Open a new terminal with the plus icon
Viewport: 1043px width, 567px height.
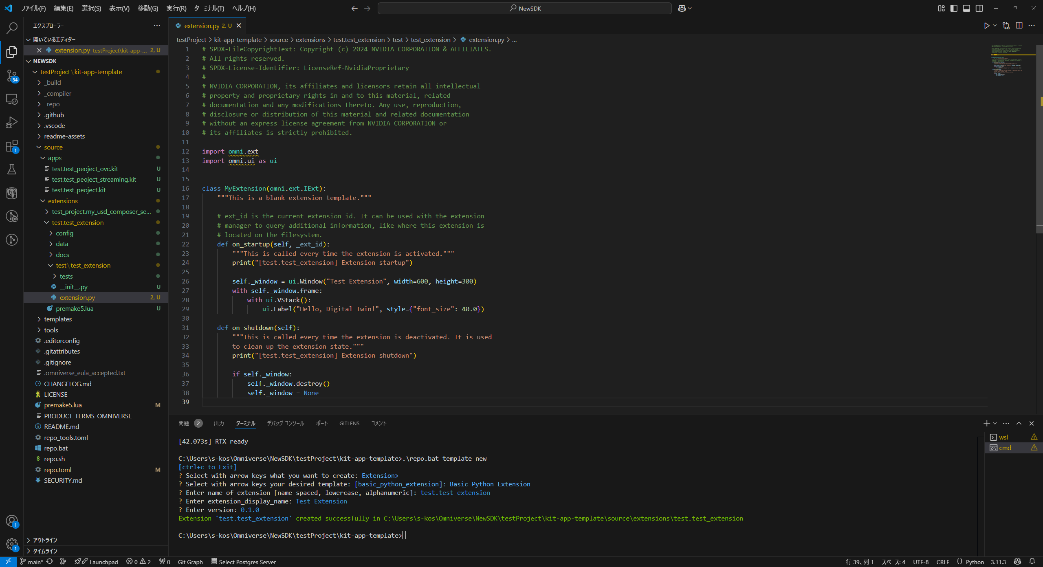986,423
